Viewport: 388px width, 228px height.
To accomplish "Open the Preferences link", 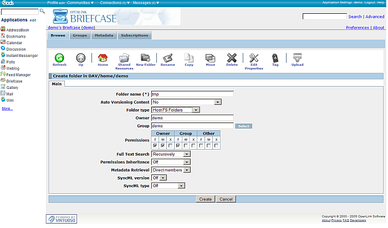I will [x=358, y=28].
